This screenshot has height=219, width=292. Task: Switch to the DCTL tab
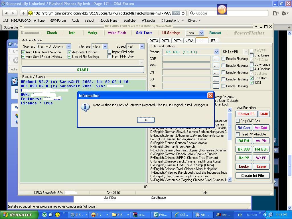tap(166, 40)
